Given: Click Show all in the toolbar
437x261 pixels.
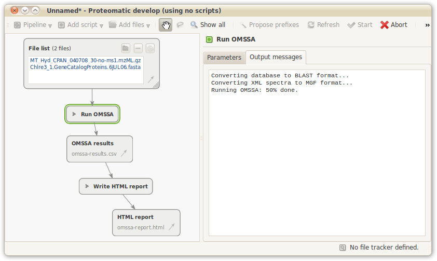Looking at the screenshot, I should [x=208, y=25].
